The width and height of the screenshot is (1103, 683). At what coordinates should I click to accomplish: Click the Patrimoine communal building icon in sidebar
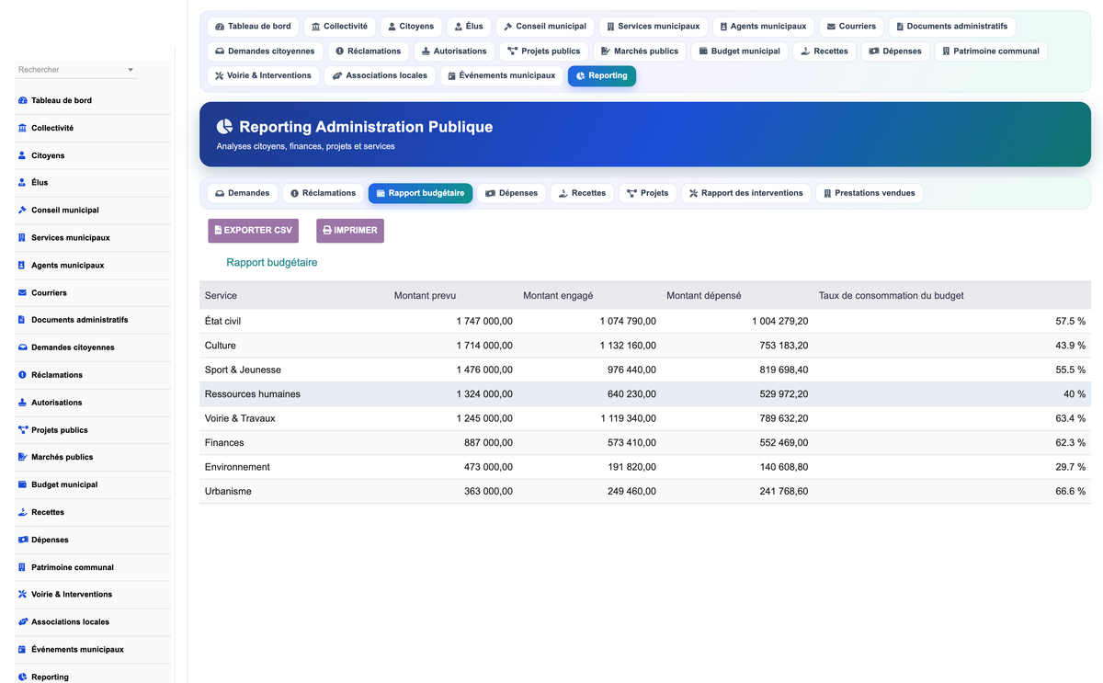pyautogui.click(x=22, y=567)
